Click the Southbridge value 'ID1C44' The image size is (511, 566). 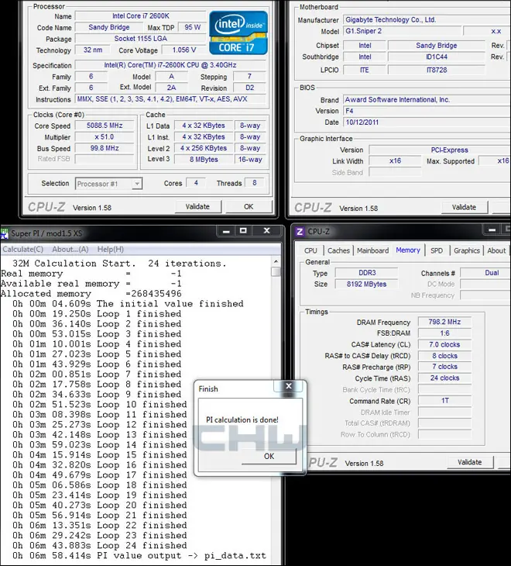437,57
